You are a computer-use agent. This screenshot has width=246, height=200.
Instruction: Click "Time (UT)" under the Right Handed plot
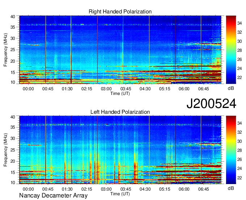click(x=120, y=93)
